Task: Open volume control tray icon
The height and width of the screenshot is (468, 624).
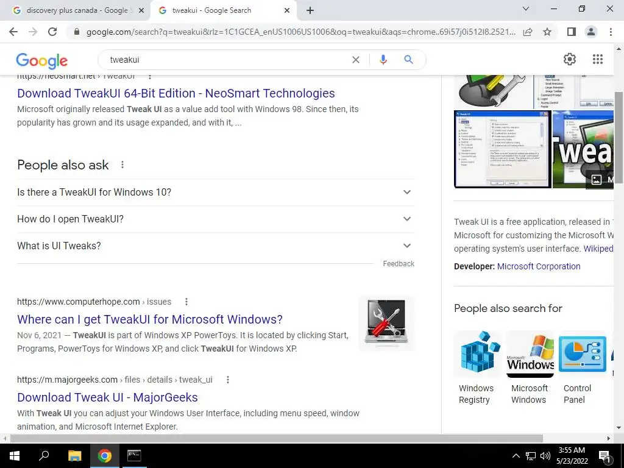Action: pos(545,456)
